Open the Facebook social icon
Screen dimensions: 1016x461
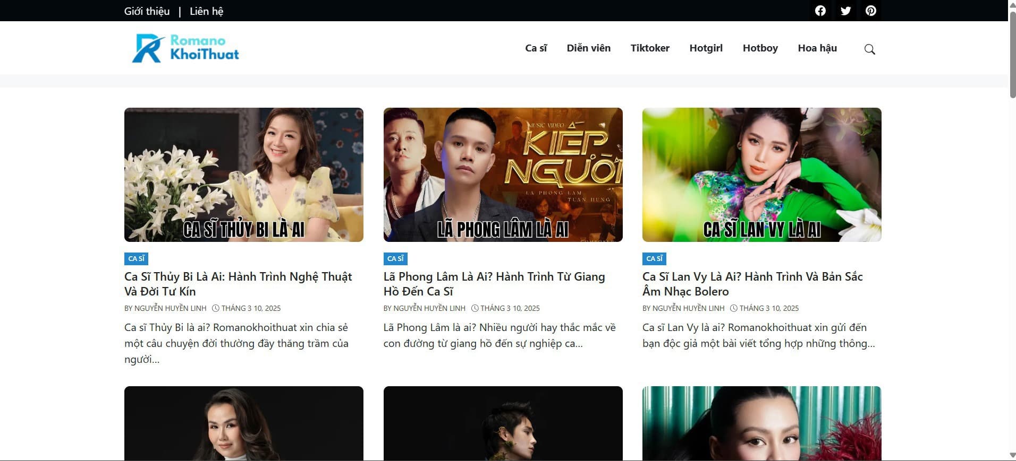pos(820,11)
